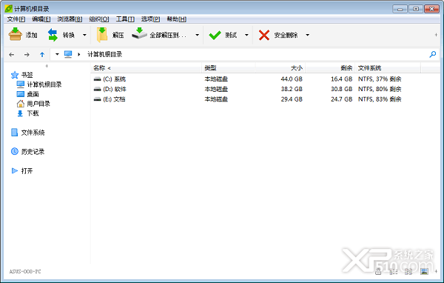Screen dimensions: 444x283
Task: Click the 测试 (Test) green checkmark icon
Action: [x=215, y=35]
